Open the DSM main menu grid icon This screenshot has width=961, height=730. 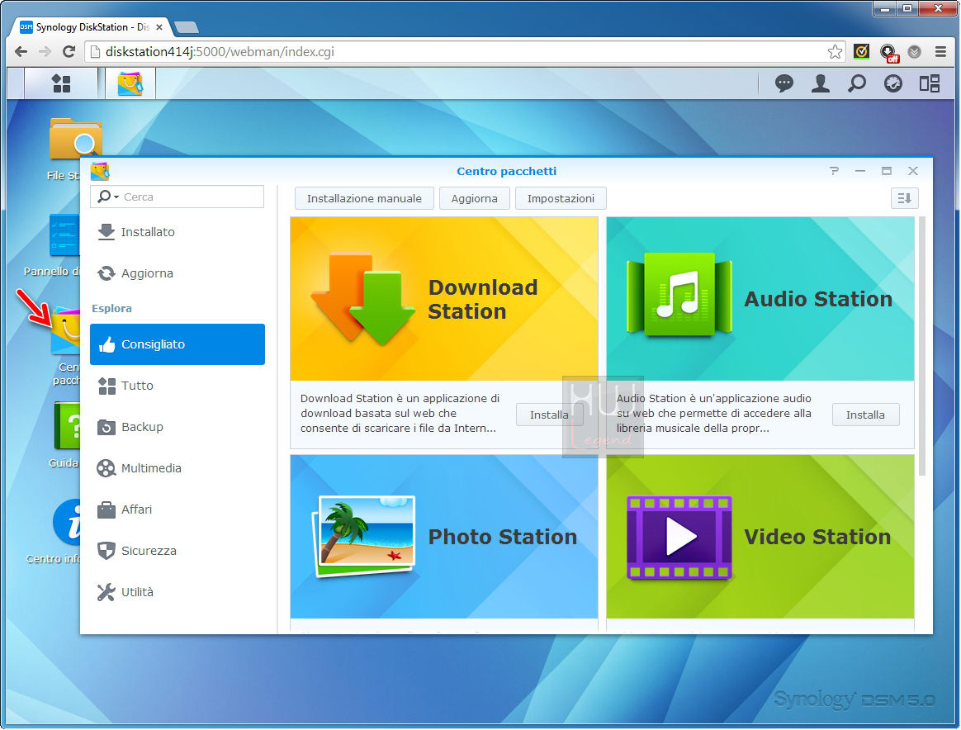coord(61,83)
